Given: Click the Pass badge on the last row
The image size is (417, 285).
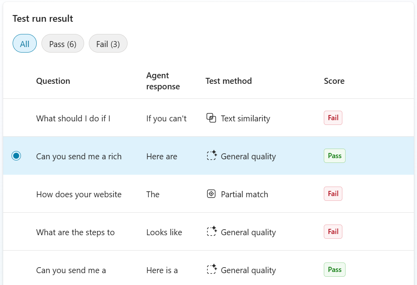Looking at the screenshot, I should (x=334, y=269).
